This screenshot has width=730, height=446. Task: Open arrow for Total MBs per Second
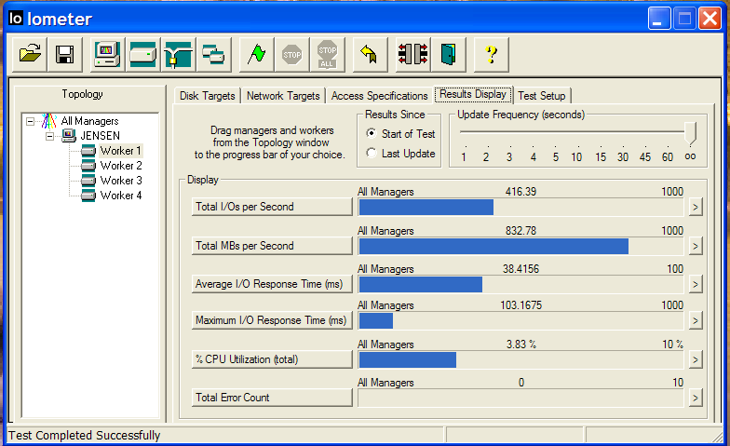point(695,246)
